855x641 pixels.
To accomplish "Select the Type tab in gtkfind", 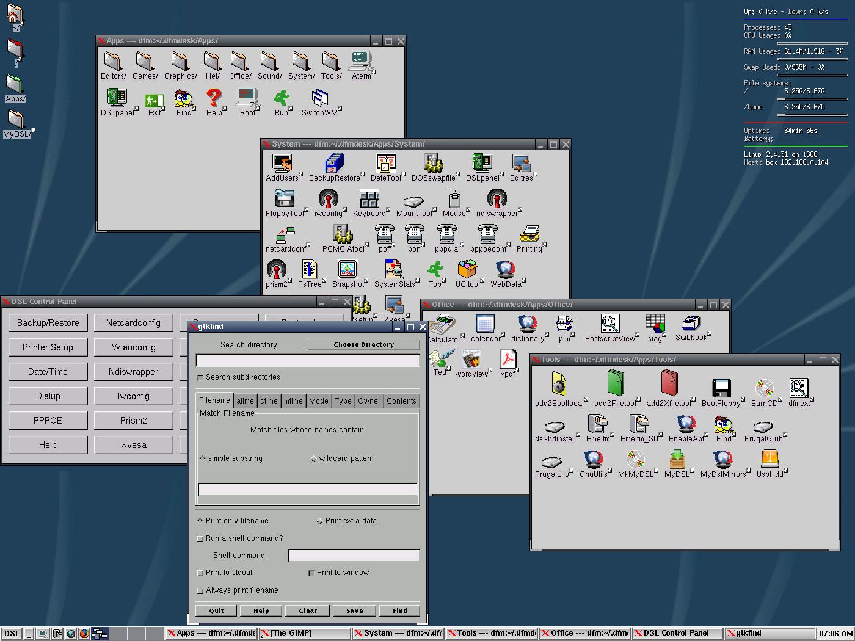I will click(x=343, y=401).
